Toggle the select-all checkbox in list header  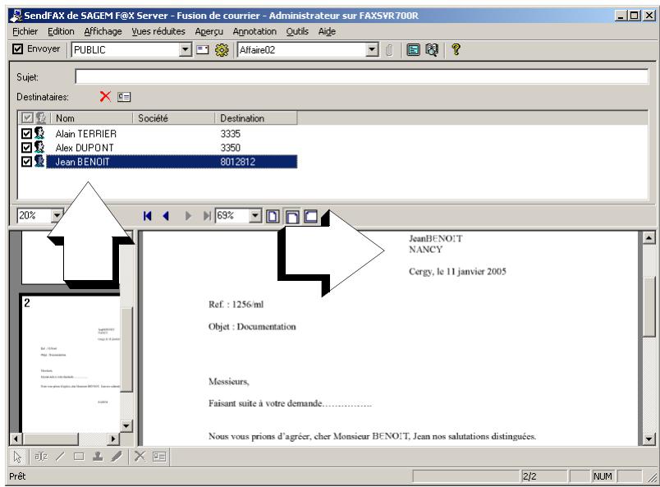click(27, 117)
